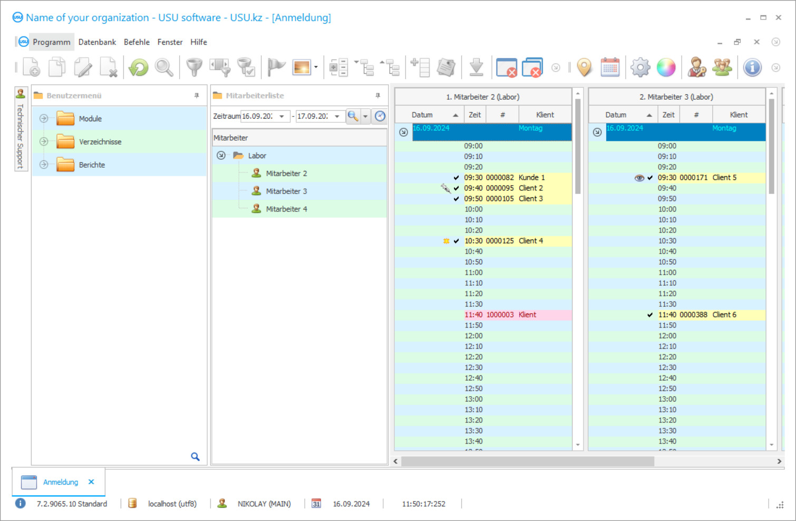Expand the Module folder
Screen dimensions: 796x521
point(44,118)
